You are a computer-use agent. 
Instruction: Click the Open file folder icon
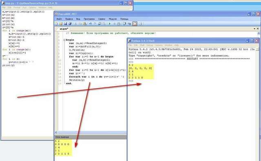tap(61, 24)
